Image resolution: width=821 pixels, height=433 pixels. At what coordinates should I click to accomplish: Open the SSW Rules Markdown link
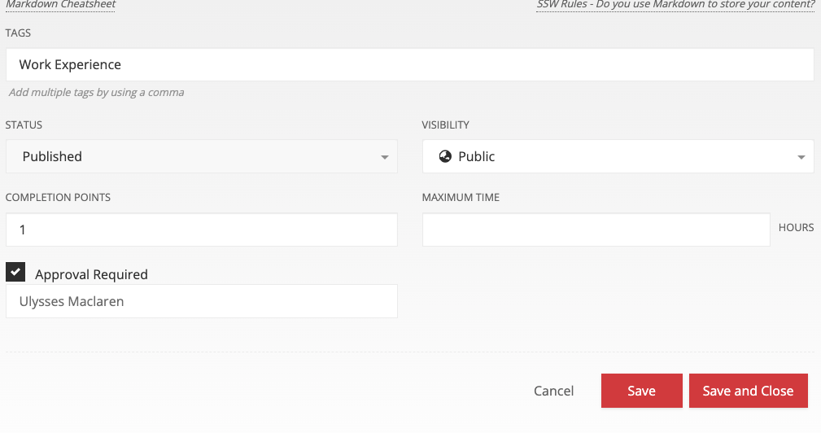pyautogui.click(x=675, y=5)
